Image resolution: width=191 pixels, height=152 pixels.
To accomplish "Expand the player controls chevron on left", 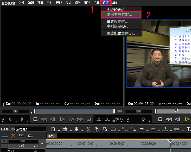I will pos(3,120).
